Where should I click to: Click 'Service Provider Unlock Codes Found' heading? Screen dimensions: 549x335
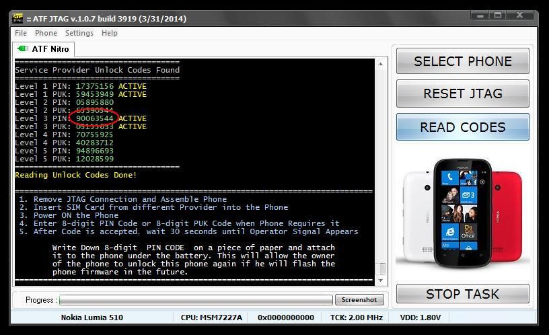click(98, 70)
